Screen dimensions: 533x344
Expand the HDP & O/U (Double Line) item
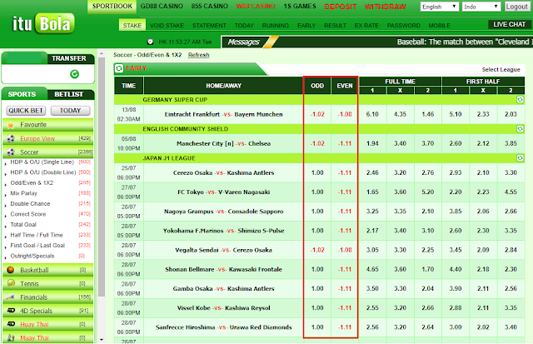point(43,172)
